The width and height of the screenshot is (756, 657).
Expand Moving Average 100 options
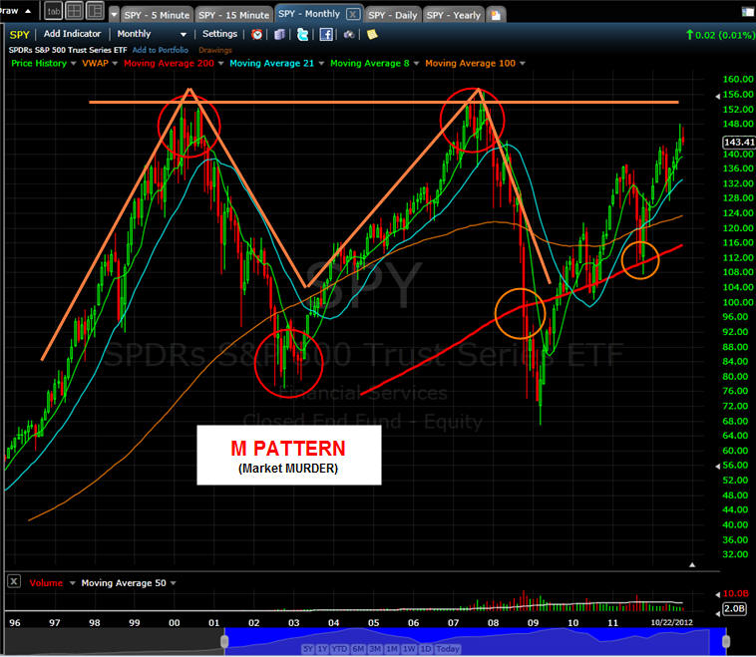click(523, 63)
